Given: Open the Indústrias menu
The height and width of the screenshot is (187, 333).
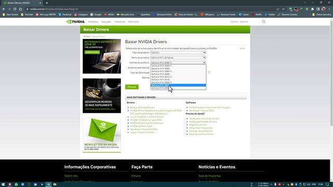Looking at the screenshot, I should 120,22.
